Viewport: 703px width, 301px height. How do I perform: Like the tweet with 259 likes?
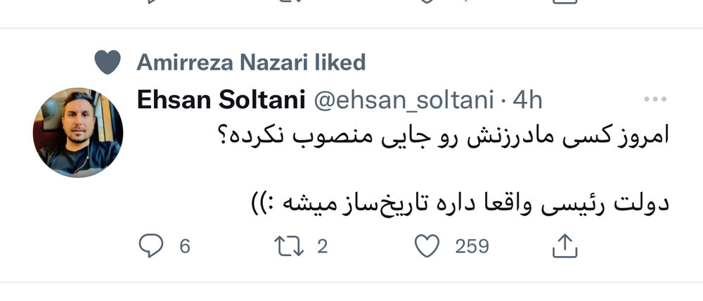427,246
